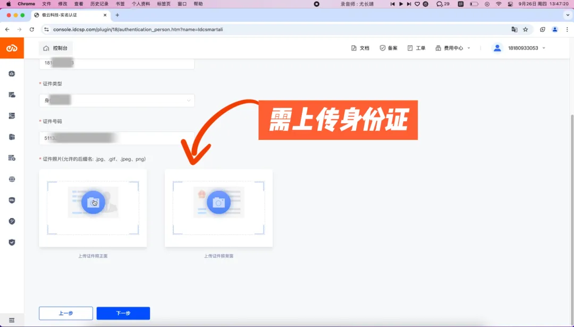Open the account 18180933053 dropdown
574x327 pixels.
click(x=519, y=48)
